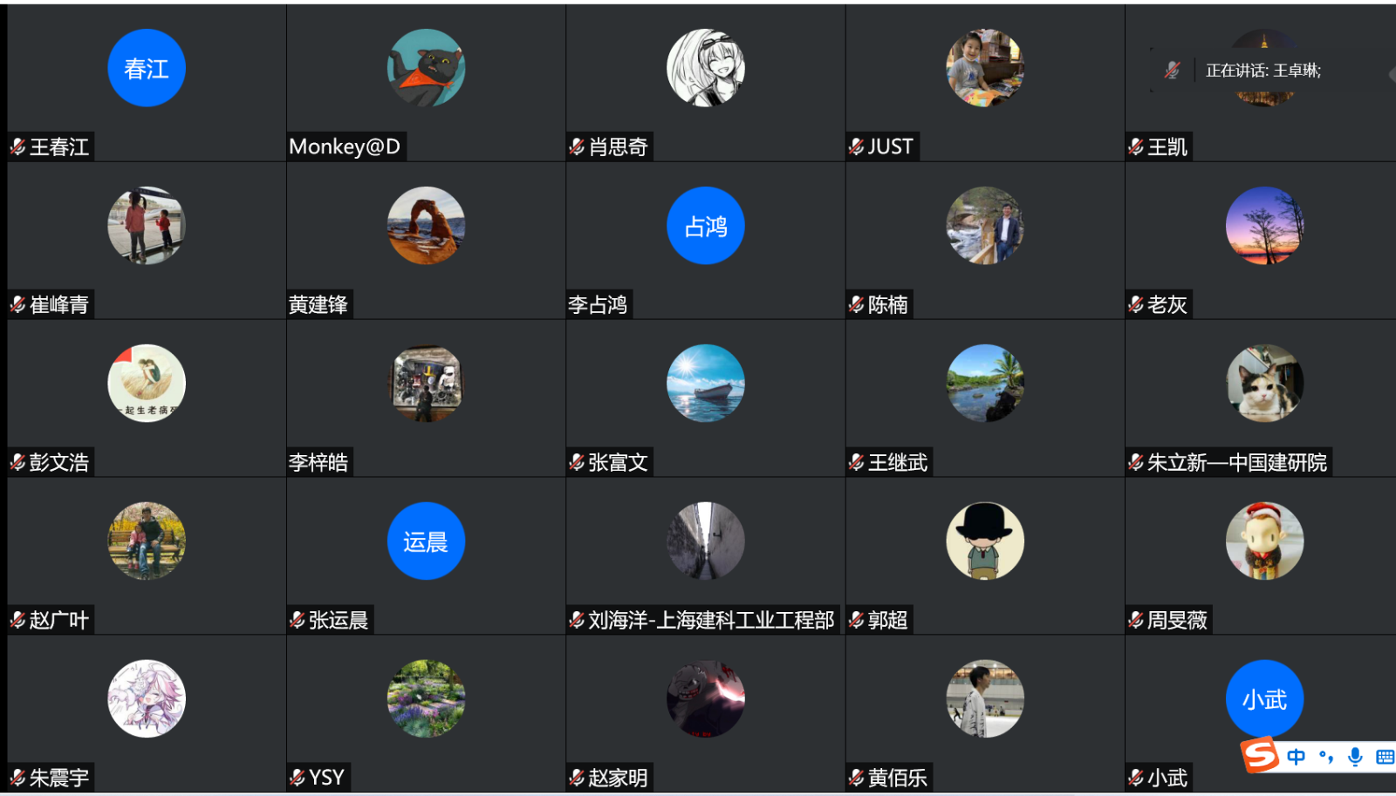The height and width of the screenshot is (796, 1396).
Task: Click name label 刘海洋-上海建科工业工程部
Action: 711,621
